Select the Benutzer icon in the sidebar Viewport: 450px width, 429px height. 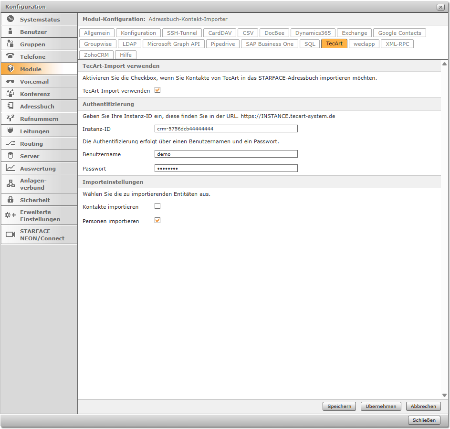click(x=10, y=32)
